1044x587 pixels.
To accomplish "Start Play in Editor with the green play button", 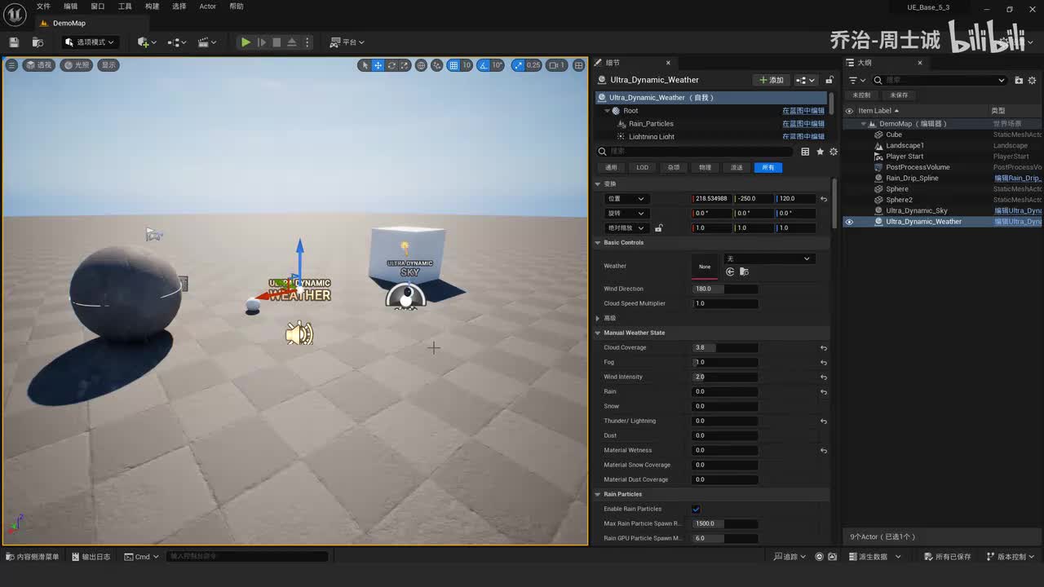I will 246,42.
